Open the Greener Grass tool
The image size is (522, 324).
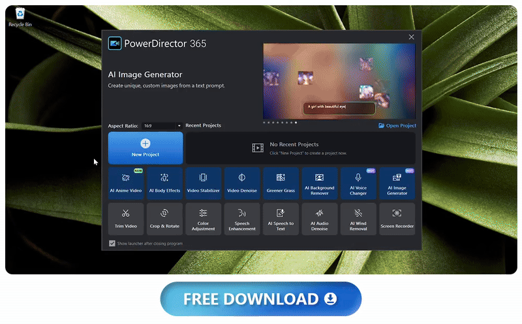pyautogui.click(x=281, y=184)
